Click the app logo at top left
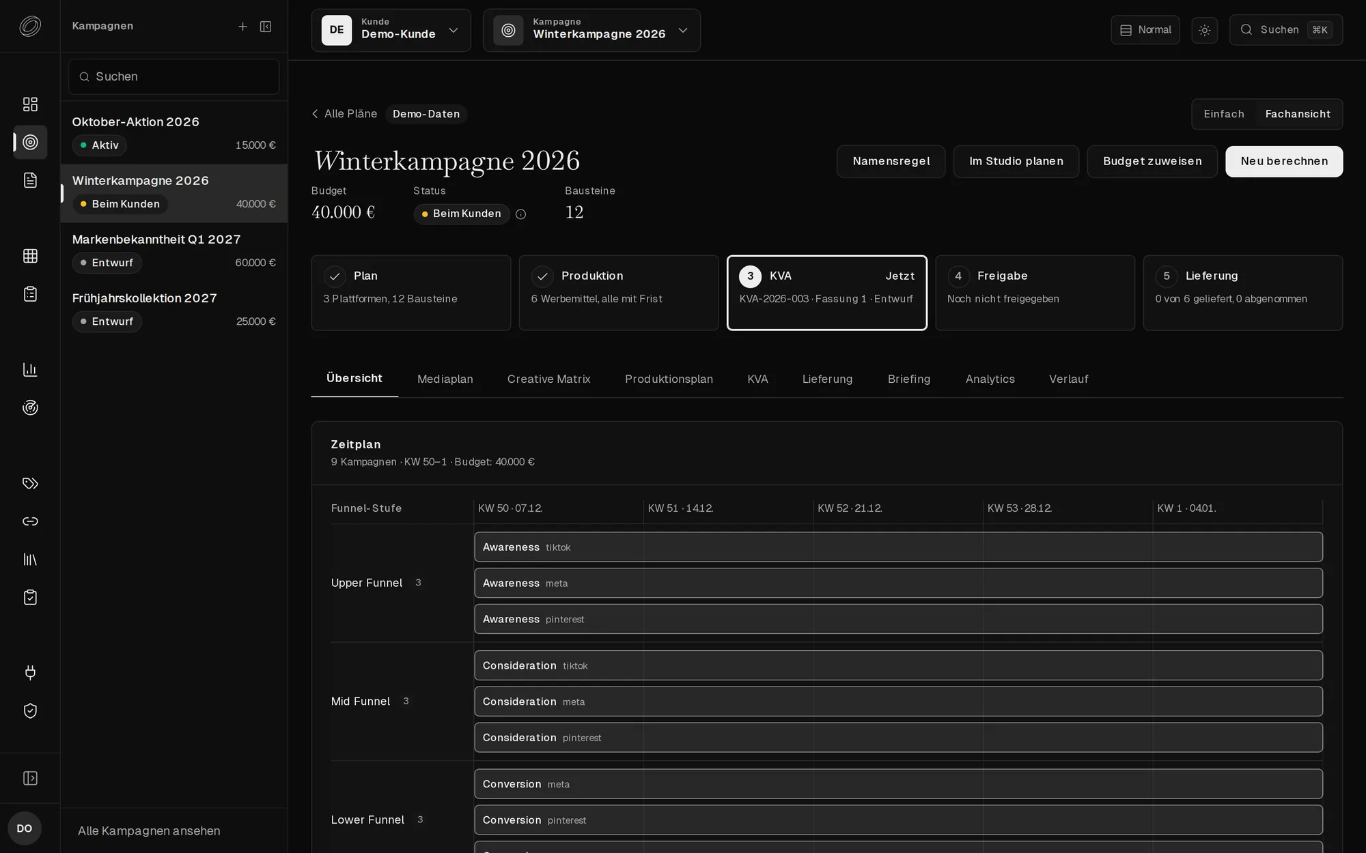The height and width of the screenshot is (853, 1366). click(x=30, y=26)
